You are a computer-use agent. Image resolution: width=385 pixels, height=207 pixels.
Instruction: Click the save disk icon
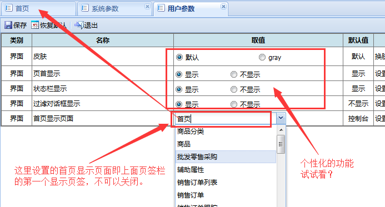point(8,25)
